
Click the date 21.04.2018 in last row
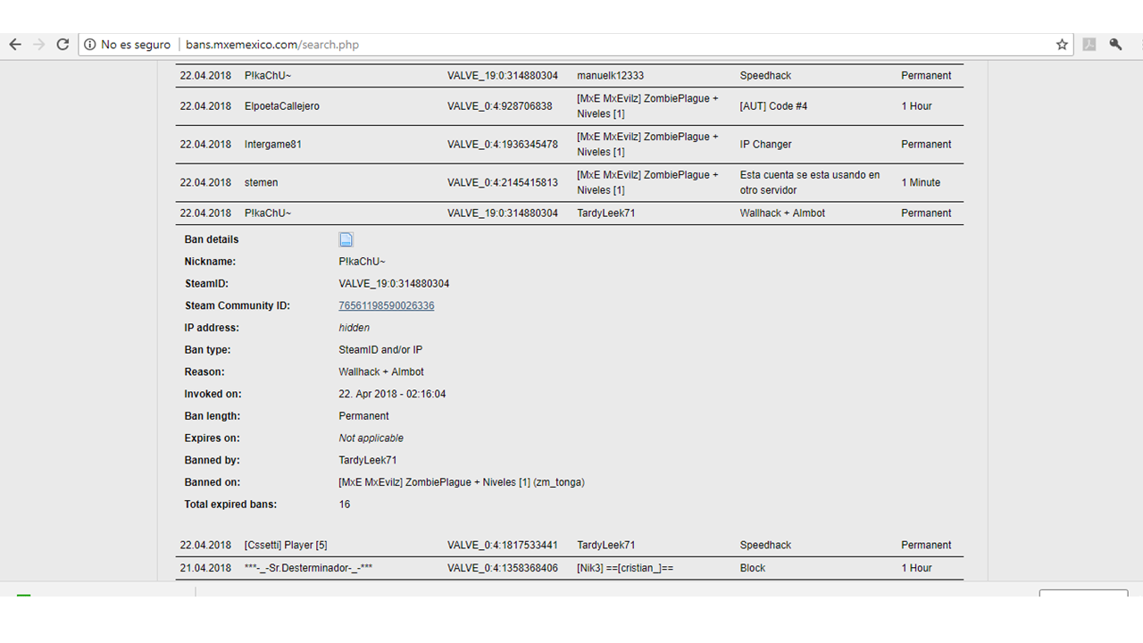(205, 568)
